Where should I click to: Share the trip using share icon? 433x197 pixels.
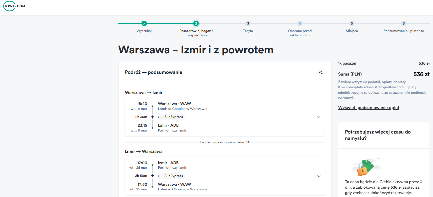[320, 72]
